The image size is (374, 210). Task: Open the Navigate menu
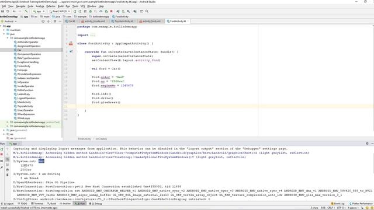[20, 6]
